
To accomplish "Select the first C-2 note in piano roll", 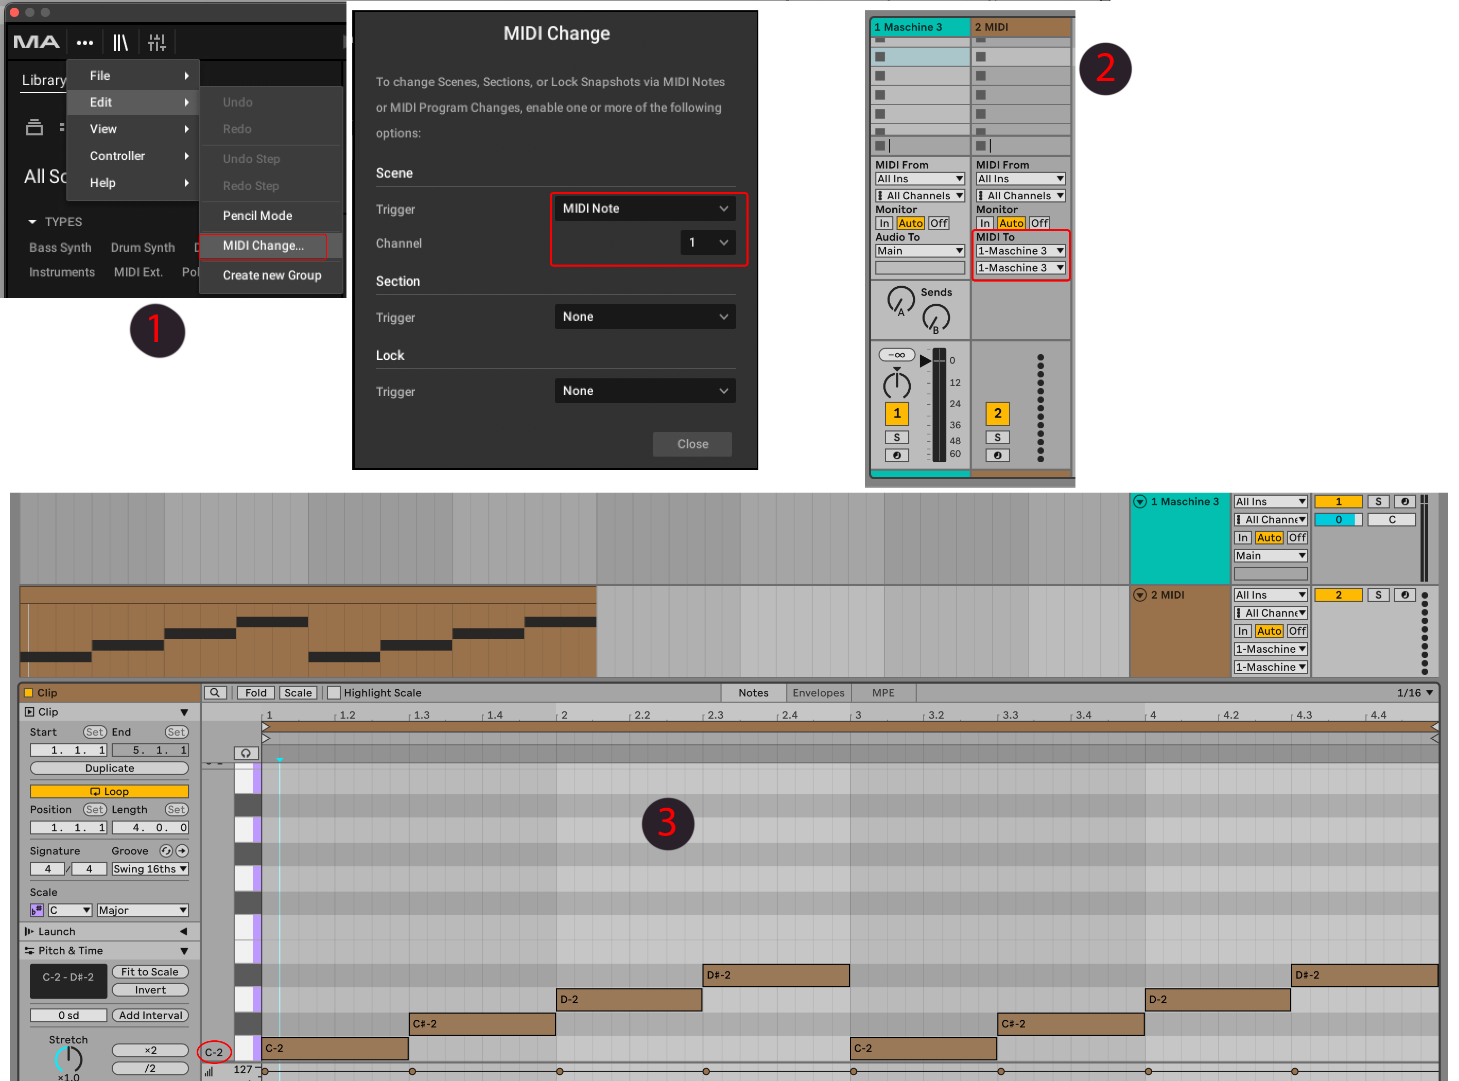I will (334, 1048).
